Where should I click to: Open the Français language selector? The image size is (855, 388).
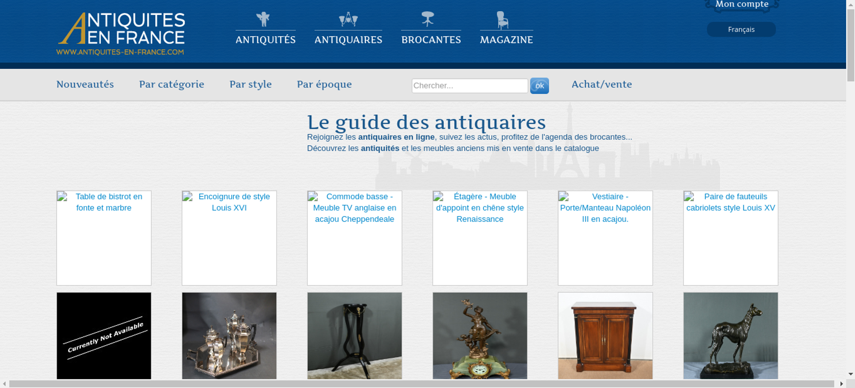tap(741, 29)
